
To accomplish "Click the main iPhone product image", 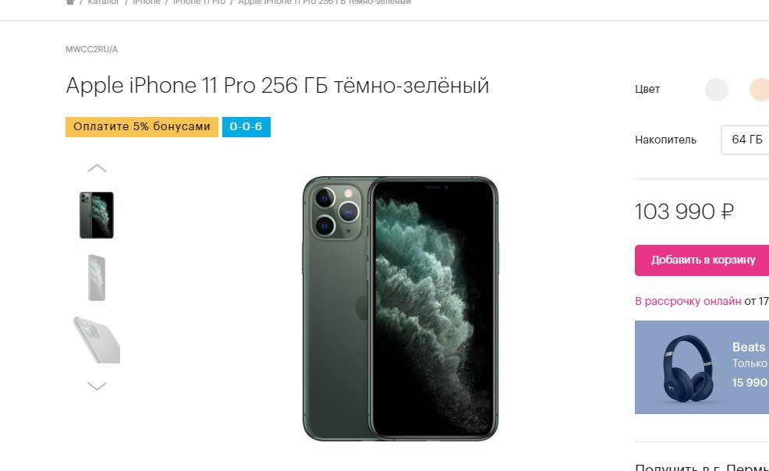I will [x=400, y=309].
